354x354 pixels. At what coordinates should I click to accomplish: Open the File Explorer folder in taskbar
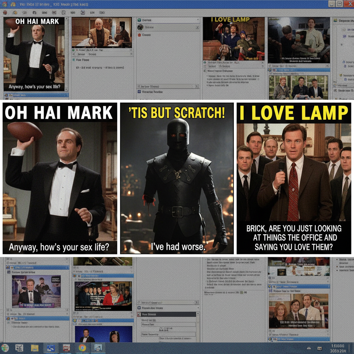(35, 348)
